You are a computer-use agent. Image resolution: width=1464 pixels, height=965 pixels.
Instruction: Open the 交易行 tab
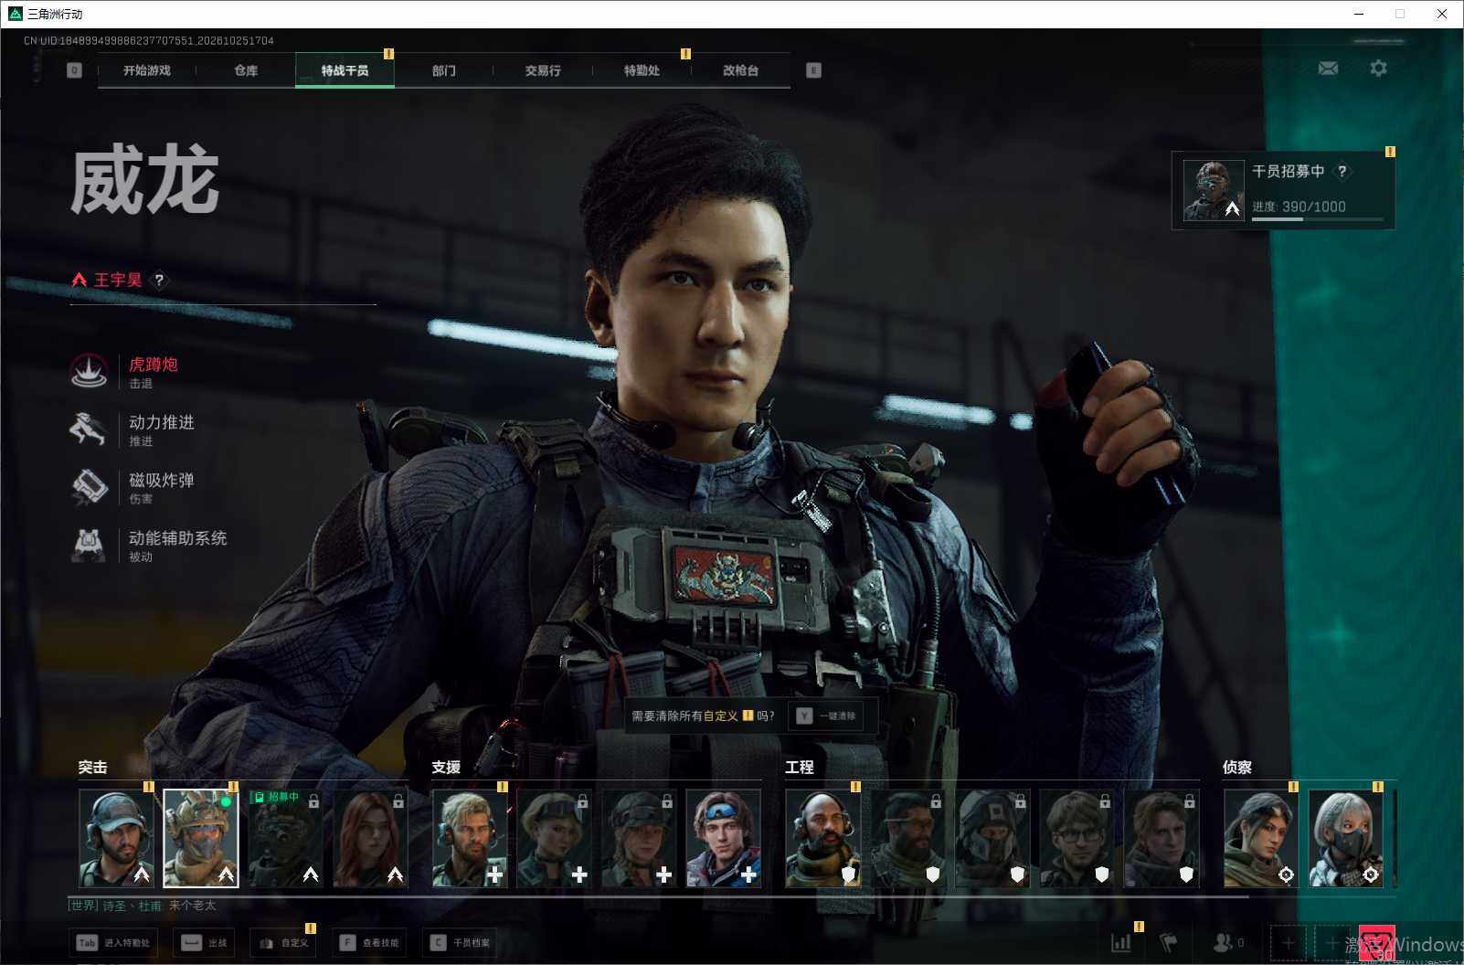click(x=543, y=70)
